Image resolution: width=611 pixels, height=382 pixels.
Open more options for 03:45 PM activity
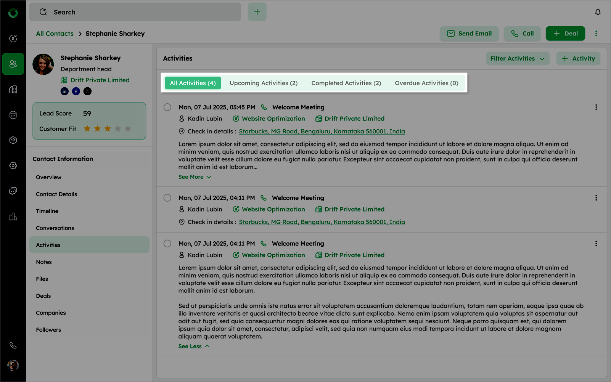pos(596,107)
